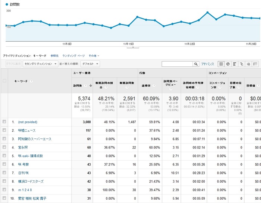
Task: Open help icon for 訪問数 column
Action: 85,85
